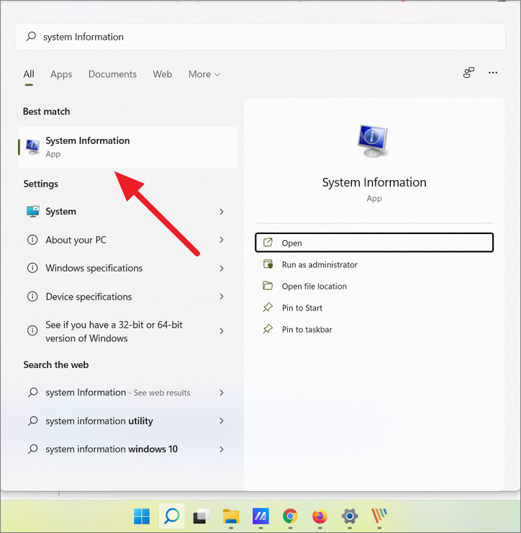Switch to the Documents tab
Image resolution: width=521 pixels, height=533 pixels.
click(112, 74)
